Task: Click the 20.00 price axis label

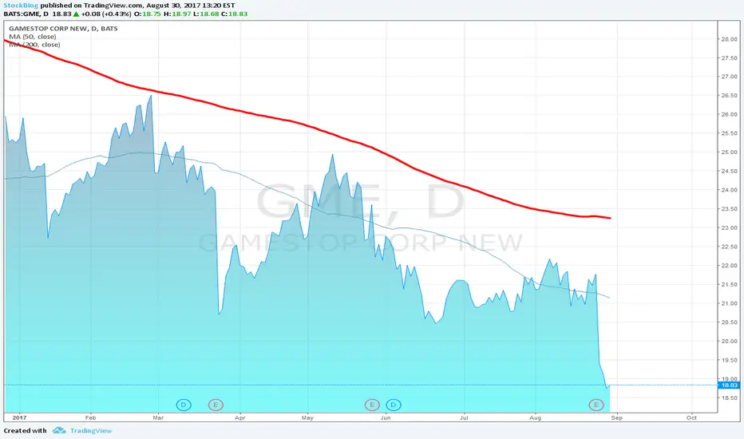Action: pos(730,341)
